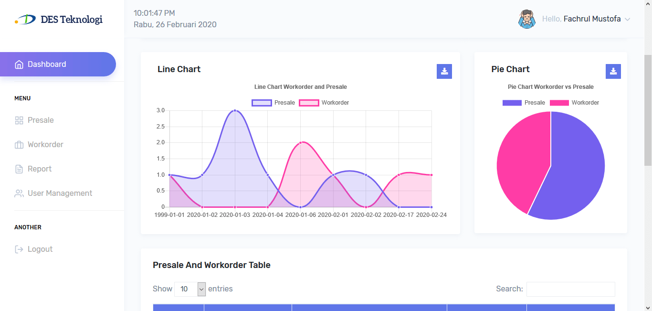This screenshot has height=311, width=652.
Task: Open the Show entries count dropdown
Action: [190, 289]
